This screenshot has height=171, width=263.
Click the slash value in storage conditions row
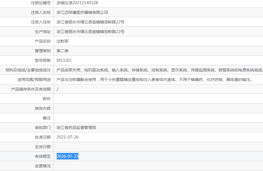tap(57, 89)
